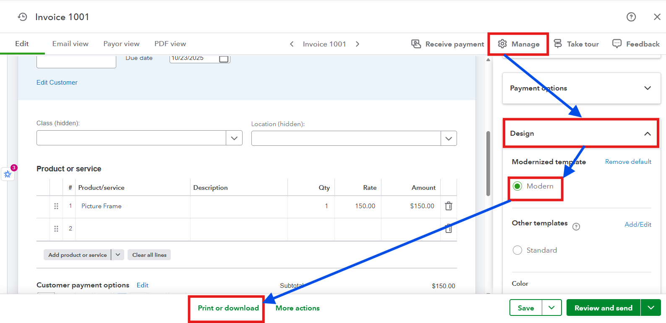
Task: Click the invoice form vertical scrollbar
Action: 488,164
